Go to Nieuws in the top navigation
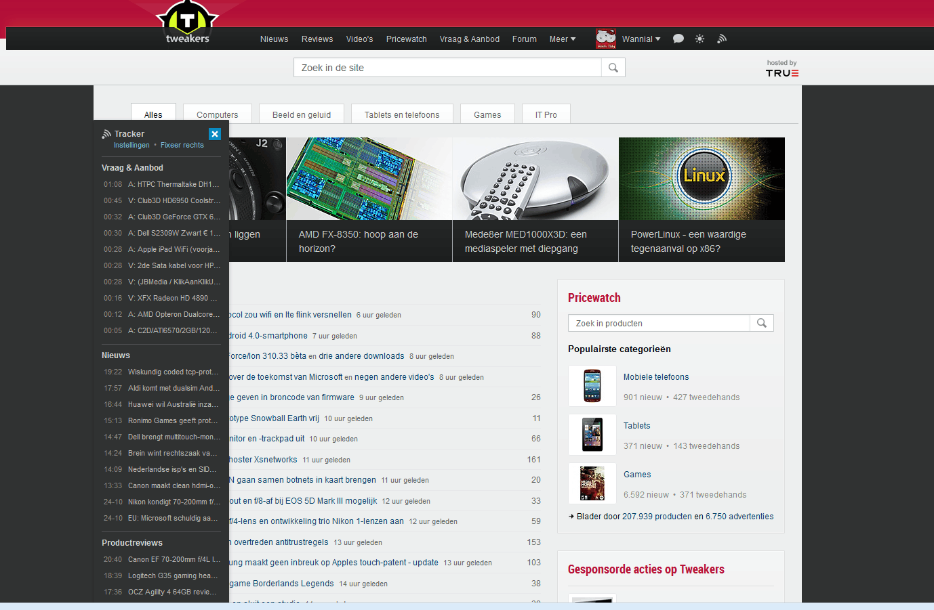Viewport: 934px width, 610px height. click(x=274, y=39)
